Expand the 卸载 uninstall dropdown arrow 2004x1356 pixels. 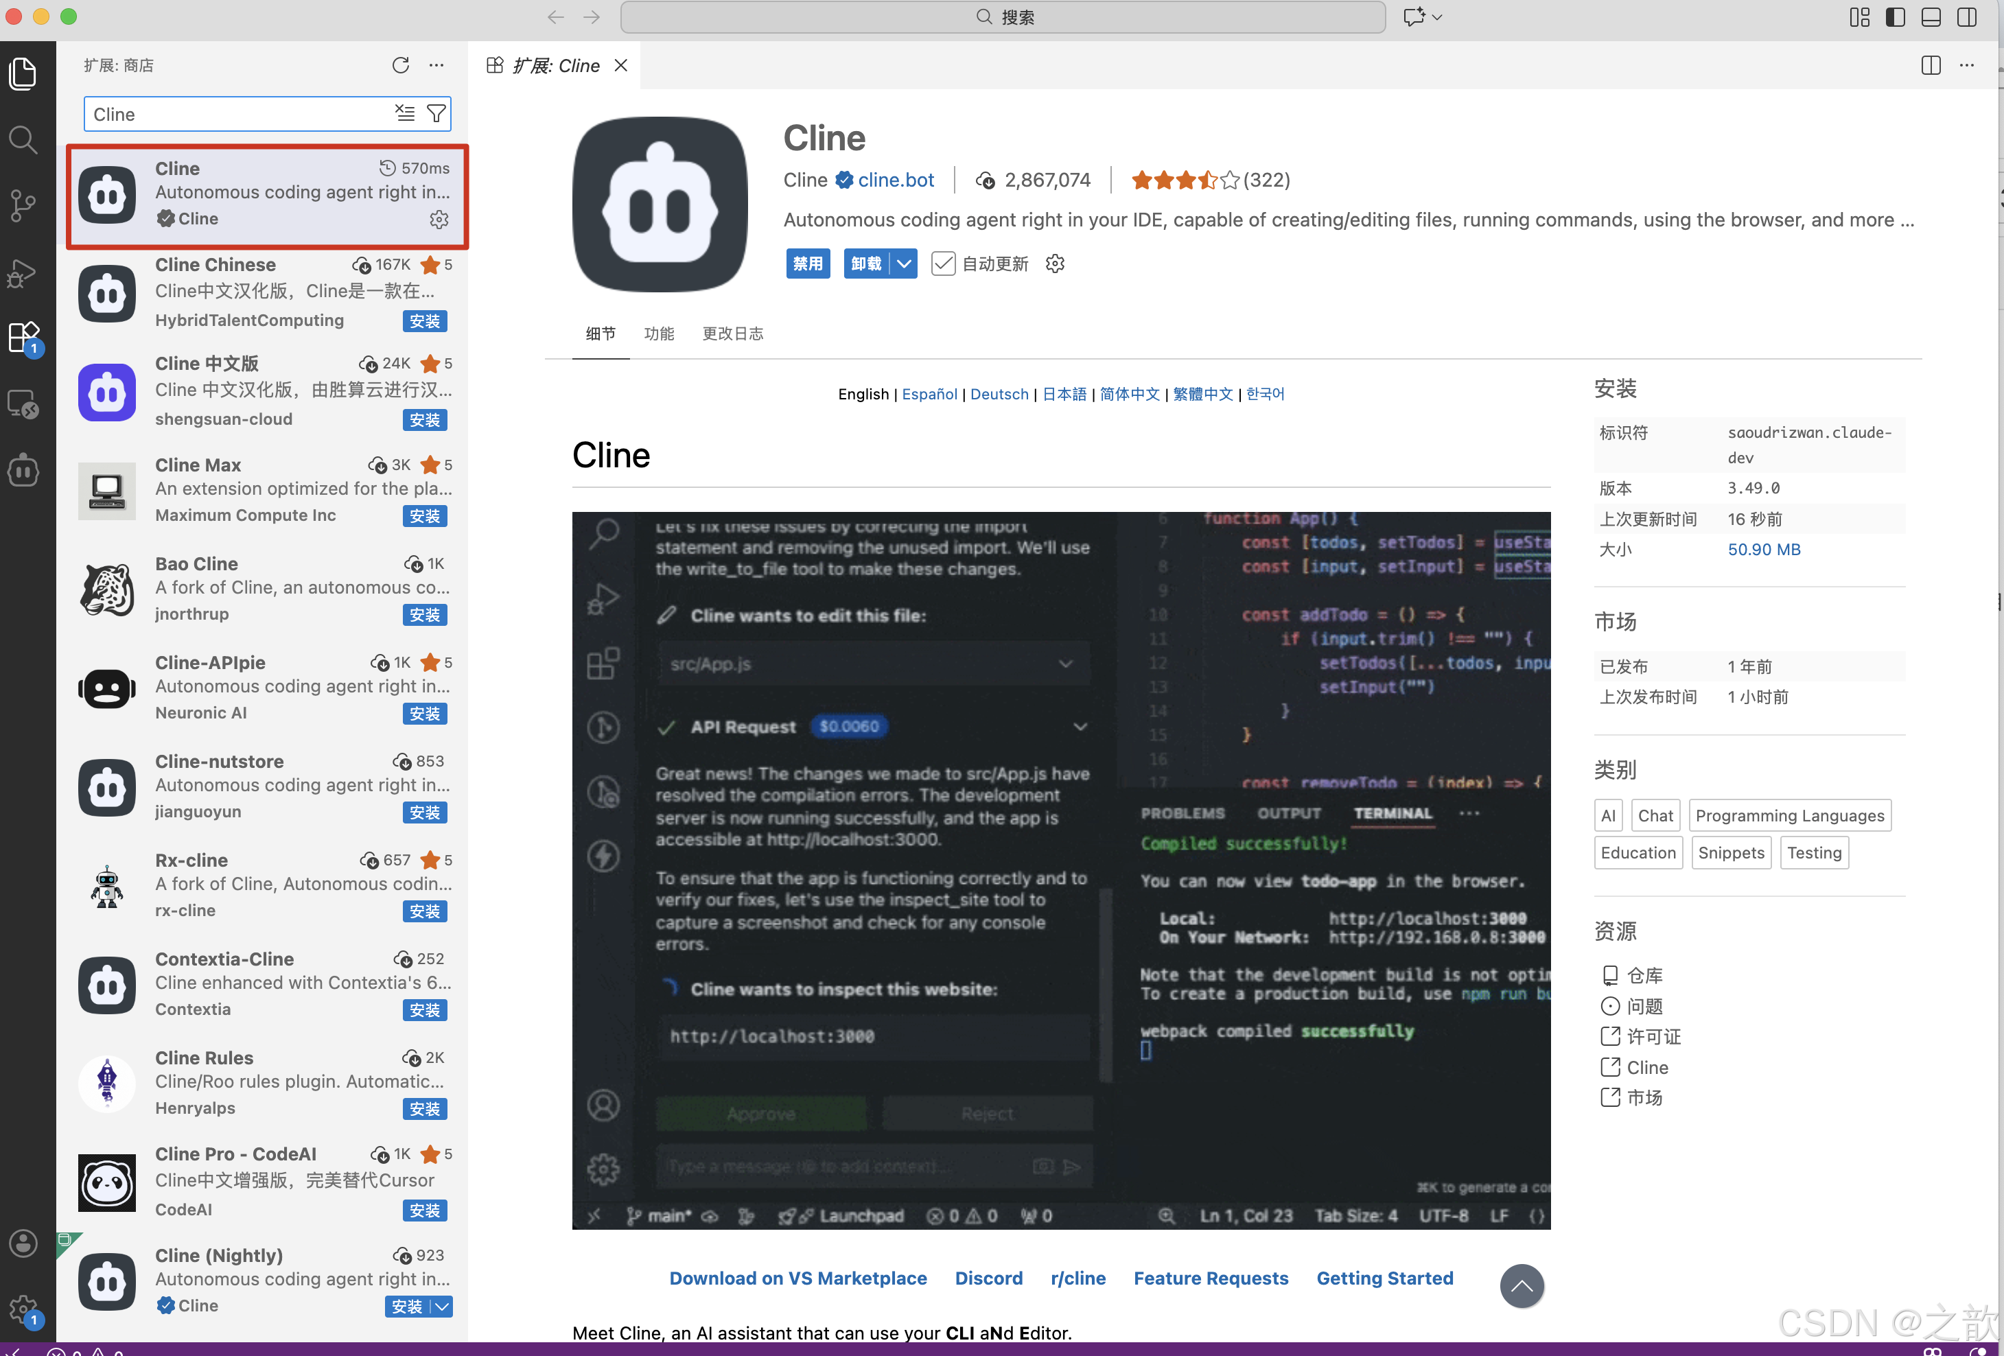point(904,264)
